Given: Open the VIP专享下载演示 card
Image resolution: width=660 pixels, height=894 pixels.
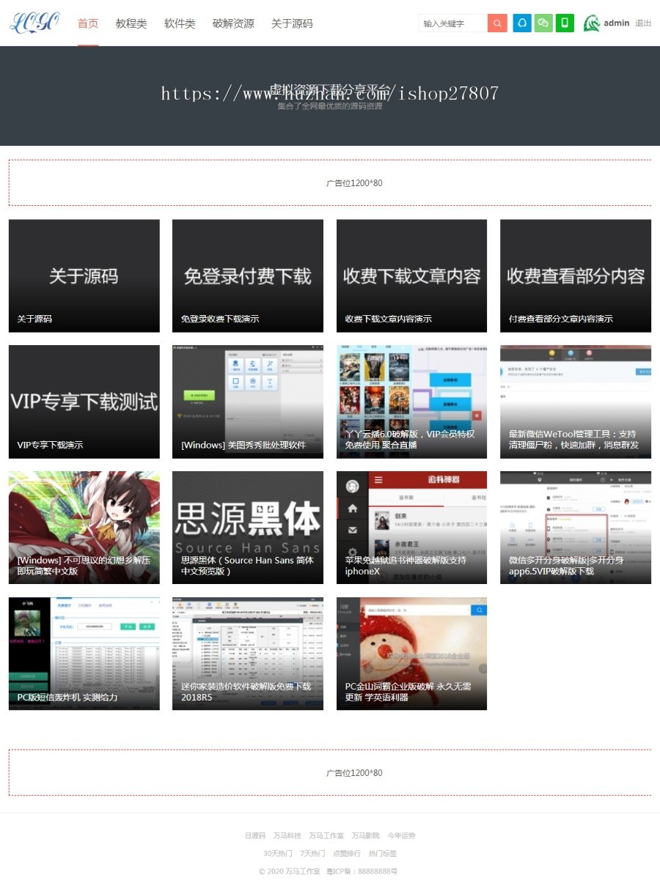Looking at the screenshot, I should click(84, 402).
